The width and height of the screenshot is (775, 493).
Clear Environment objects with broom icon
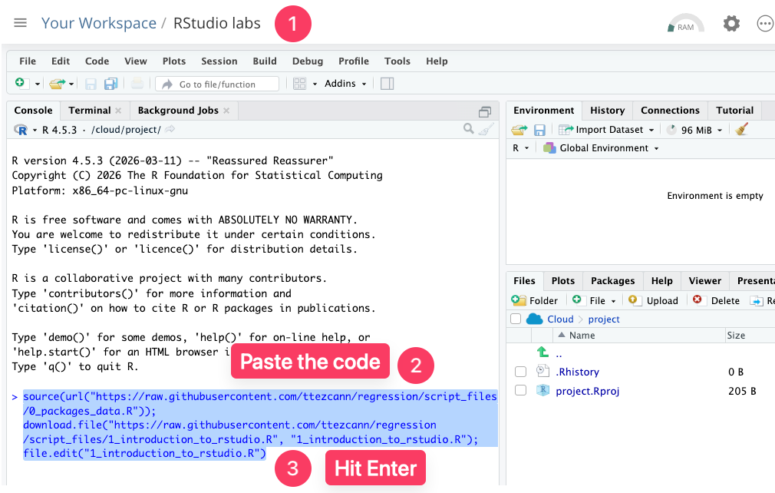click(x=741, y=130)
